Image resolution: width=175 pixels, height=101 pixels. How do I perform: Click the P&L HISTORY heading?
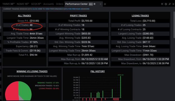coord(98,71)
